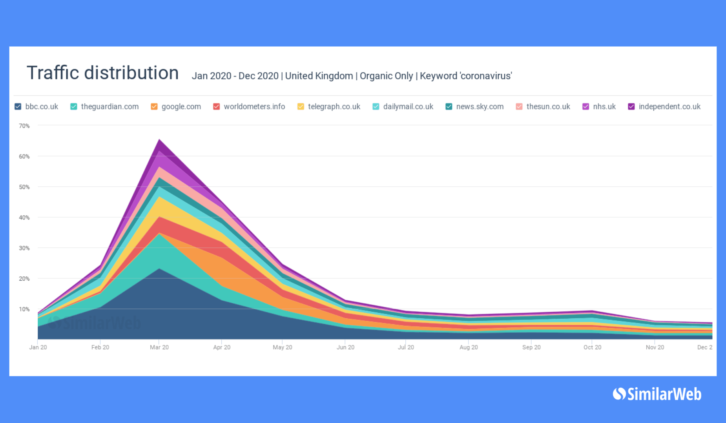Uncheck dailymail.co.uk legend checkbox
The width and height of the screenshot is (726, 423).
(376, 107)
